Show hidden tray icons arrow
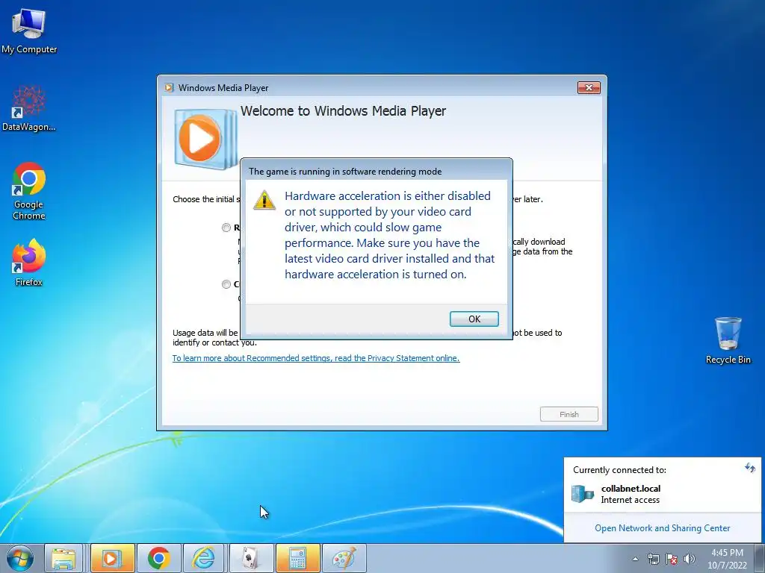 coord(635,559)
